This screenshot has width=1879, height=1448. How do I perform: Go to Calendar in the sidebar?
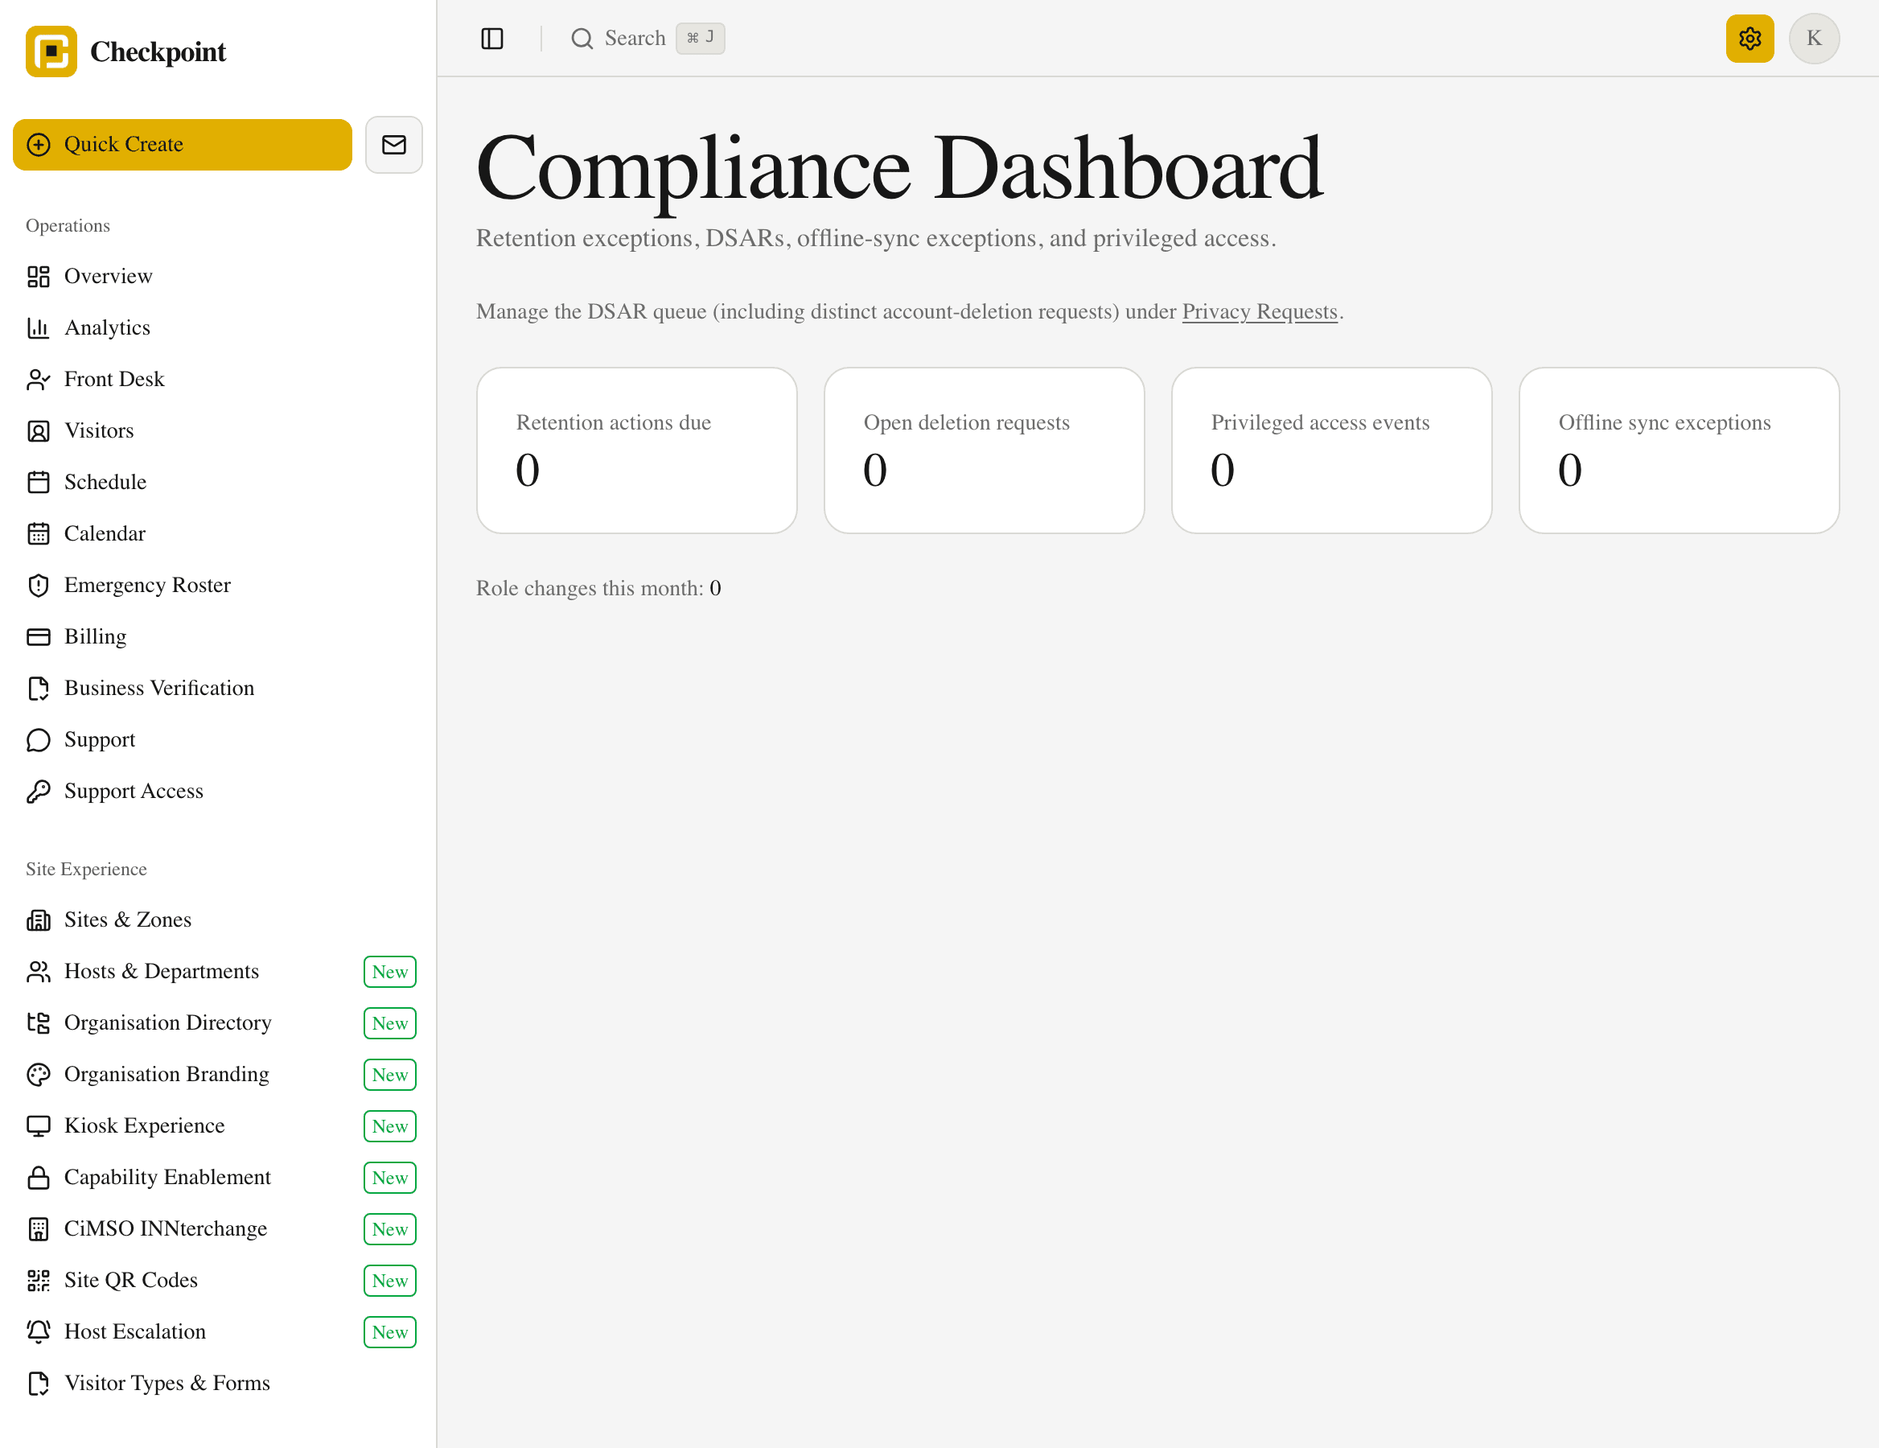pyautogui.click(x=218, y=533)
